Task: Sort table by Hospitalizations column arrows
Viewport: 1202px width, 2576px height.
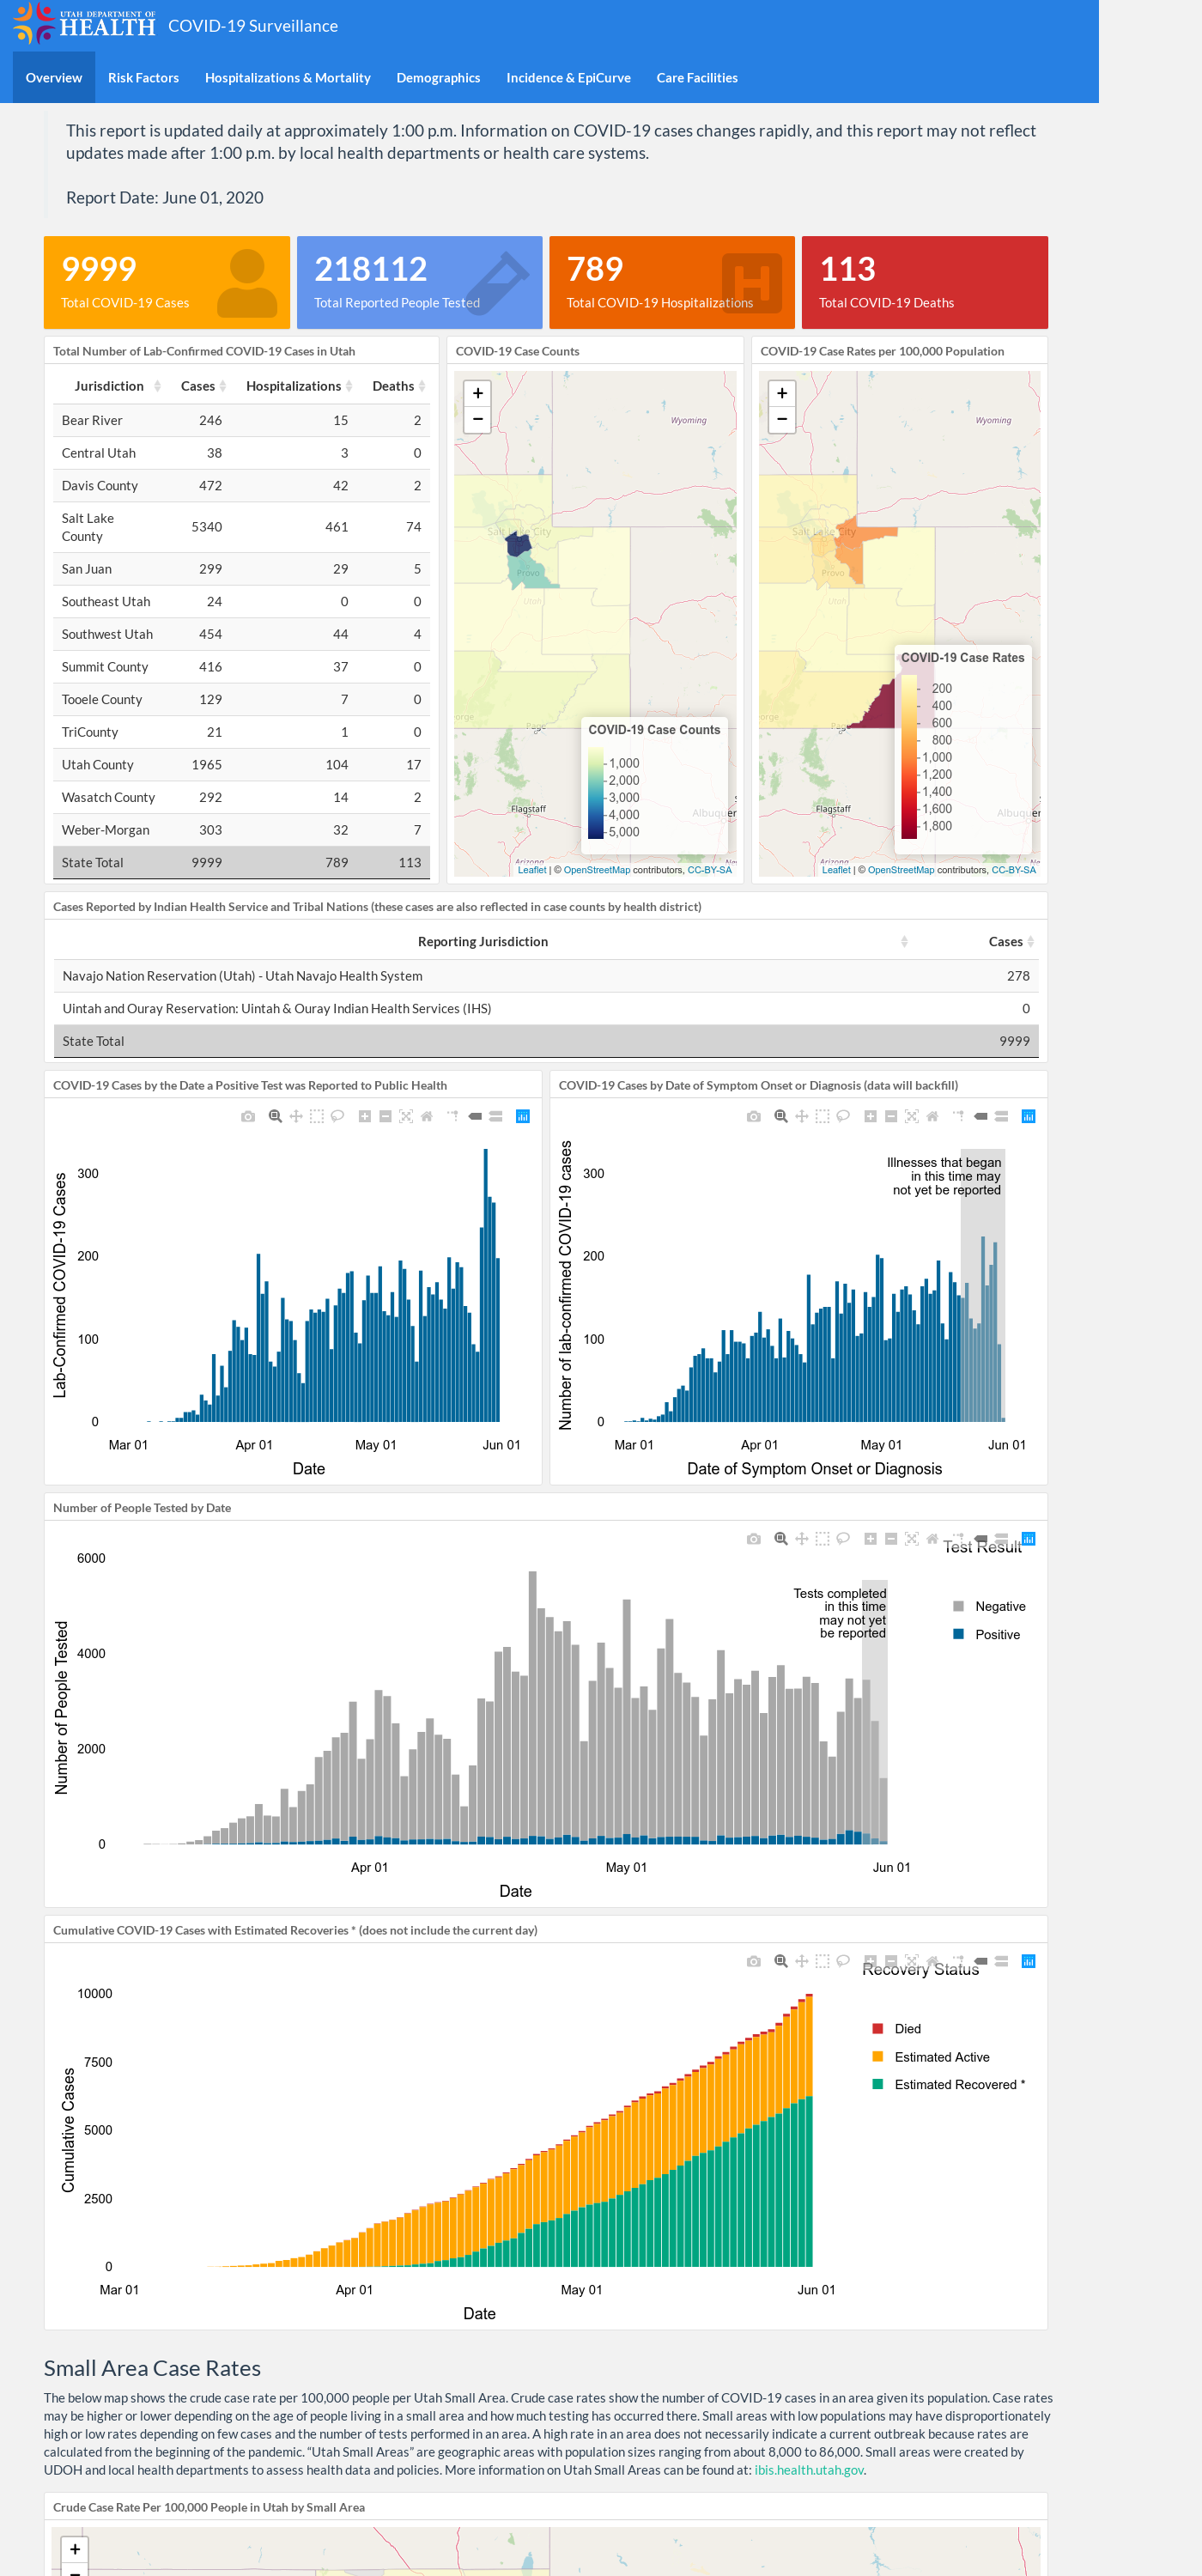Action: click(x=349, y=386)
